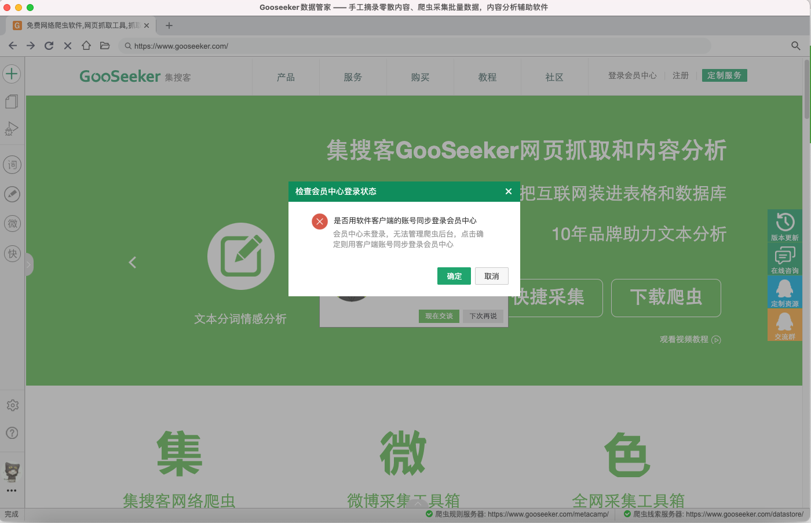The width and height of the screenshot is (811, 523).
Task: Confirm with the 确定 button
Action: coord(454,276)
